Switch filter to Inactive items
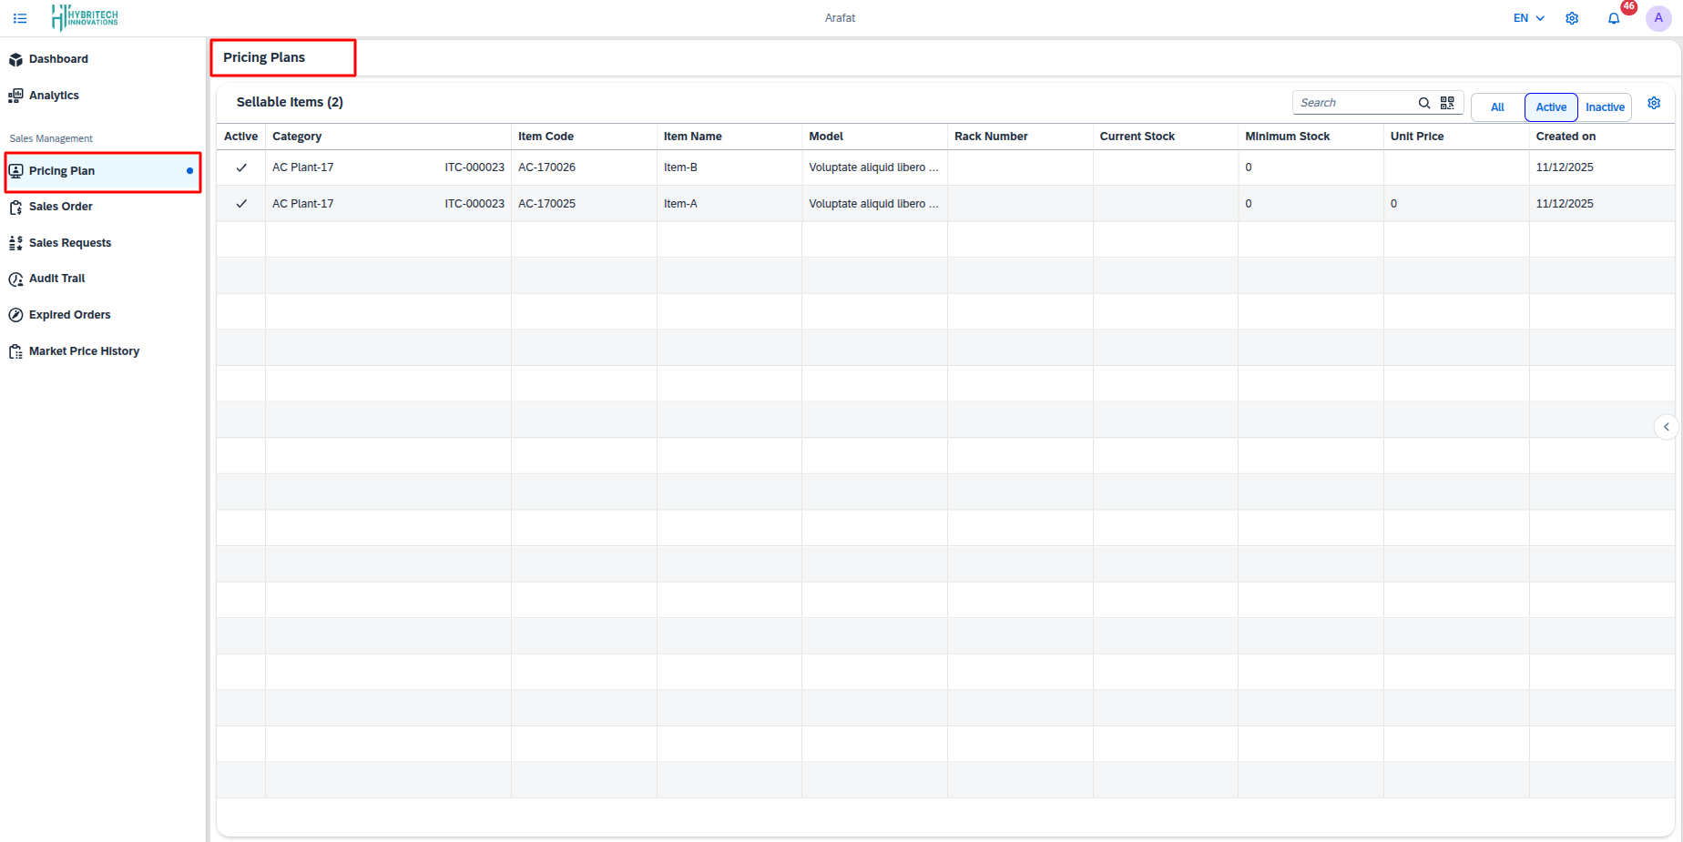The width and height of the screenshot is (1683, 842). coord(1605,107)
